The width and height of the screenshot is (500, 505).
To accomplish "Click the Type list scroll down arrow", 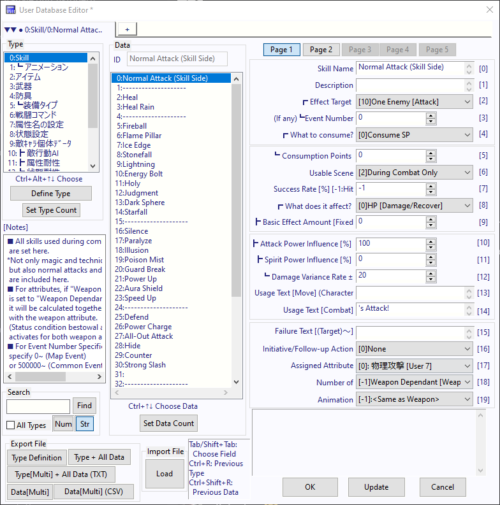I will point(93,166).
